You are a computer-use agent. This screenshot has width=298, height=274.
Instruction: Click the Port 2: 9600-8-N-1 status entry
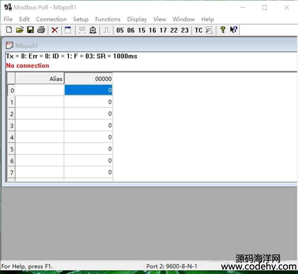pyautogui.click(x=172, y=266)
